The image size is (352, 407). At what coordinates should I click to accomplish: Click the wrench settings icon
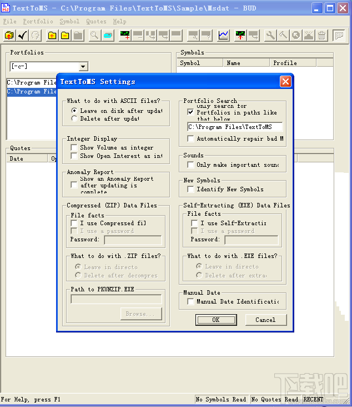click(x=270, y=35)
